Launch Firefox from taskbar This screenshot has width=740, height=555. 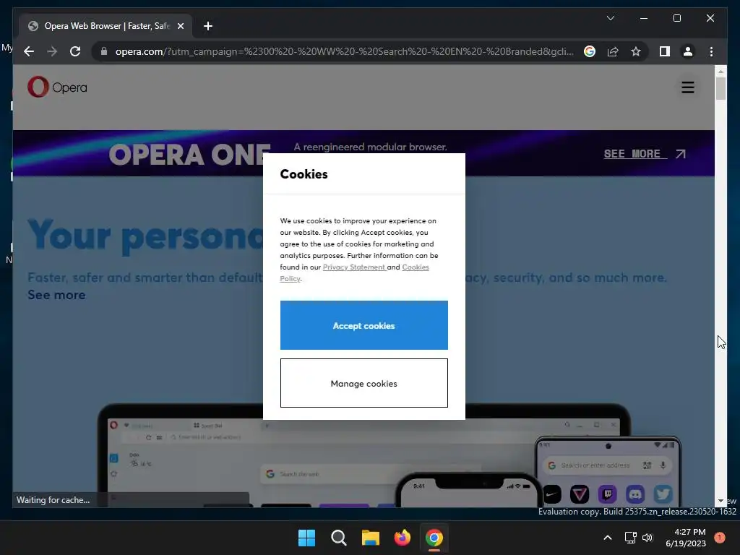[x=402, y=538]
